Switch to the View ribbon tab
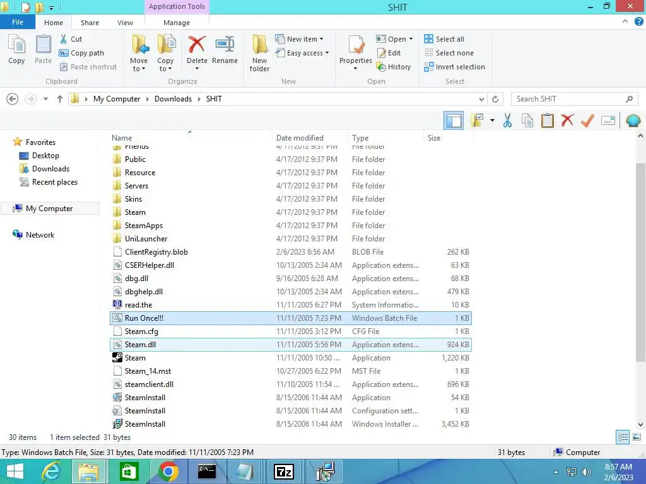The height and width of the screenshot is (484, 646). click(x=126, y=23)
